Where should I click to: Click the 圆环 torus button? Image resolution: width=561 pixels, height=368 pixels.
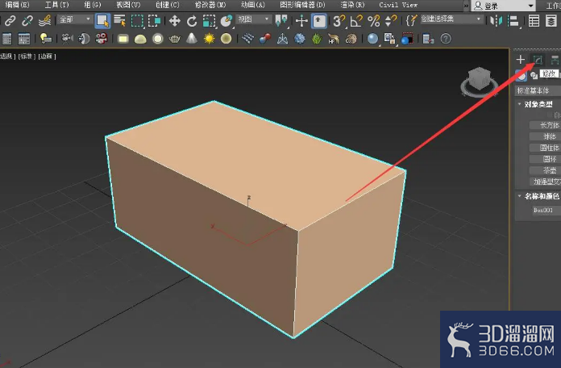545,159
